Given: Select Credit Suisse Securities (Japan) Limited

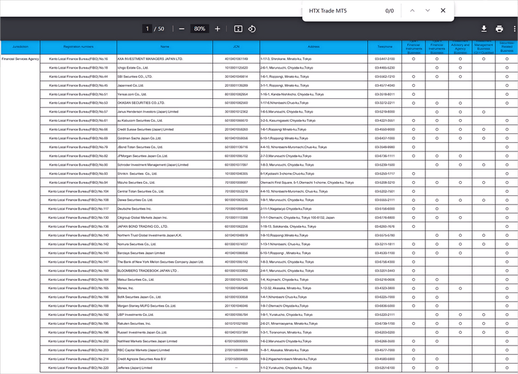Looking at the screenshot, I should point(146,129).
